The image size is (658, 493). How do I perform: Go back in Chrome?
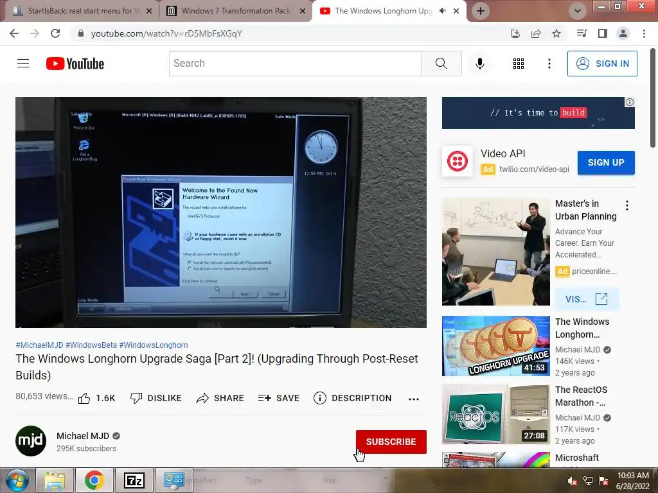pyautogui.click(x=14, y=33)
